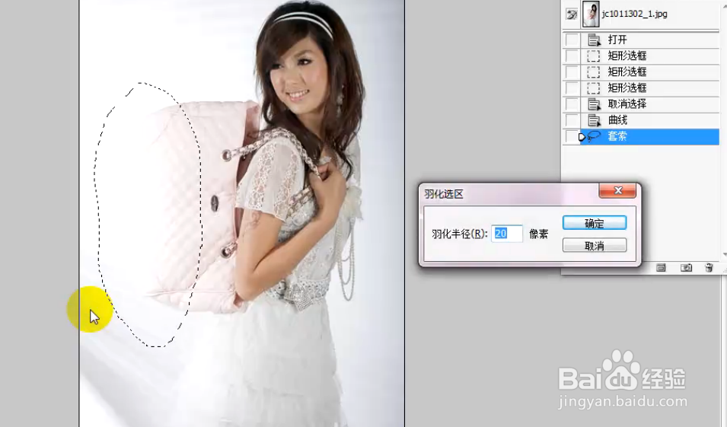Select the 取消选择 history state

tap(649, 104)
